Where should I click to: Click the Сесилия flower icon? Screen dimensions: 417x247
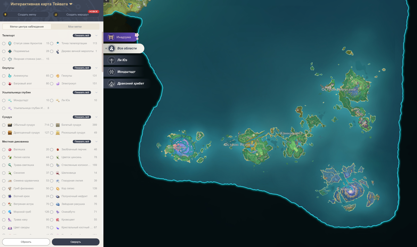point(10,173)
